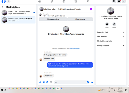Click the taskbar clock showing 11:24 PM
The image size is (129, 93).
[x=120, y=90]
